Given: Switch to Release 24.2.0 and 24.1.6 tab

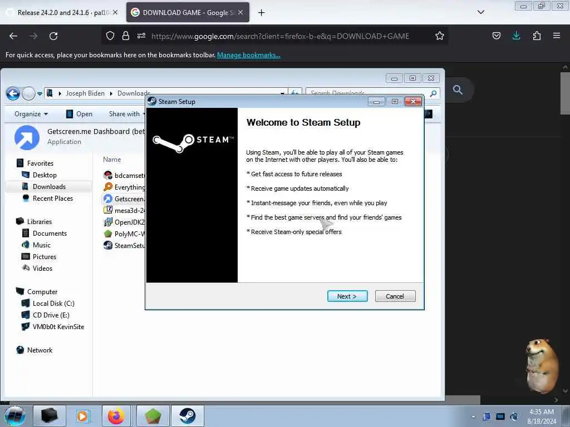Looking at the screenshot, I should tap(62, 13).
